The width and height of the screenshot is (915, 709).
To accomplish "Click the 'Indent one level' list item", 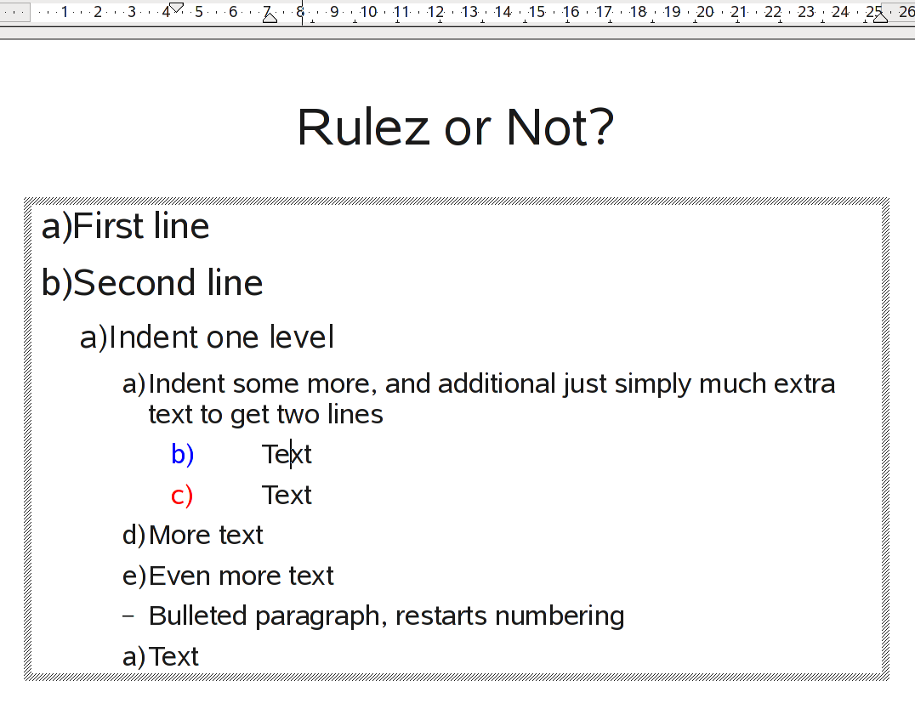I will coord(221,337).
